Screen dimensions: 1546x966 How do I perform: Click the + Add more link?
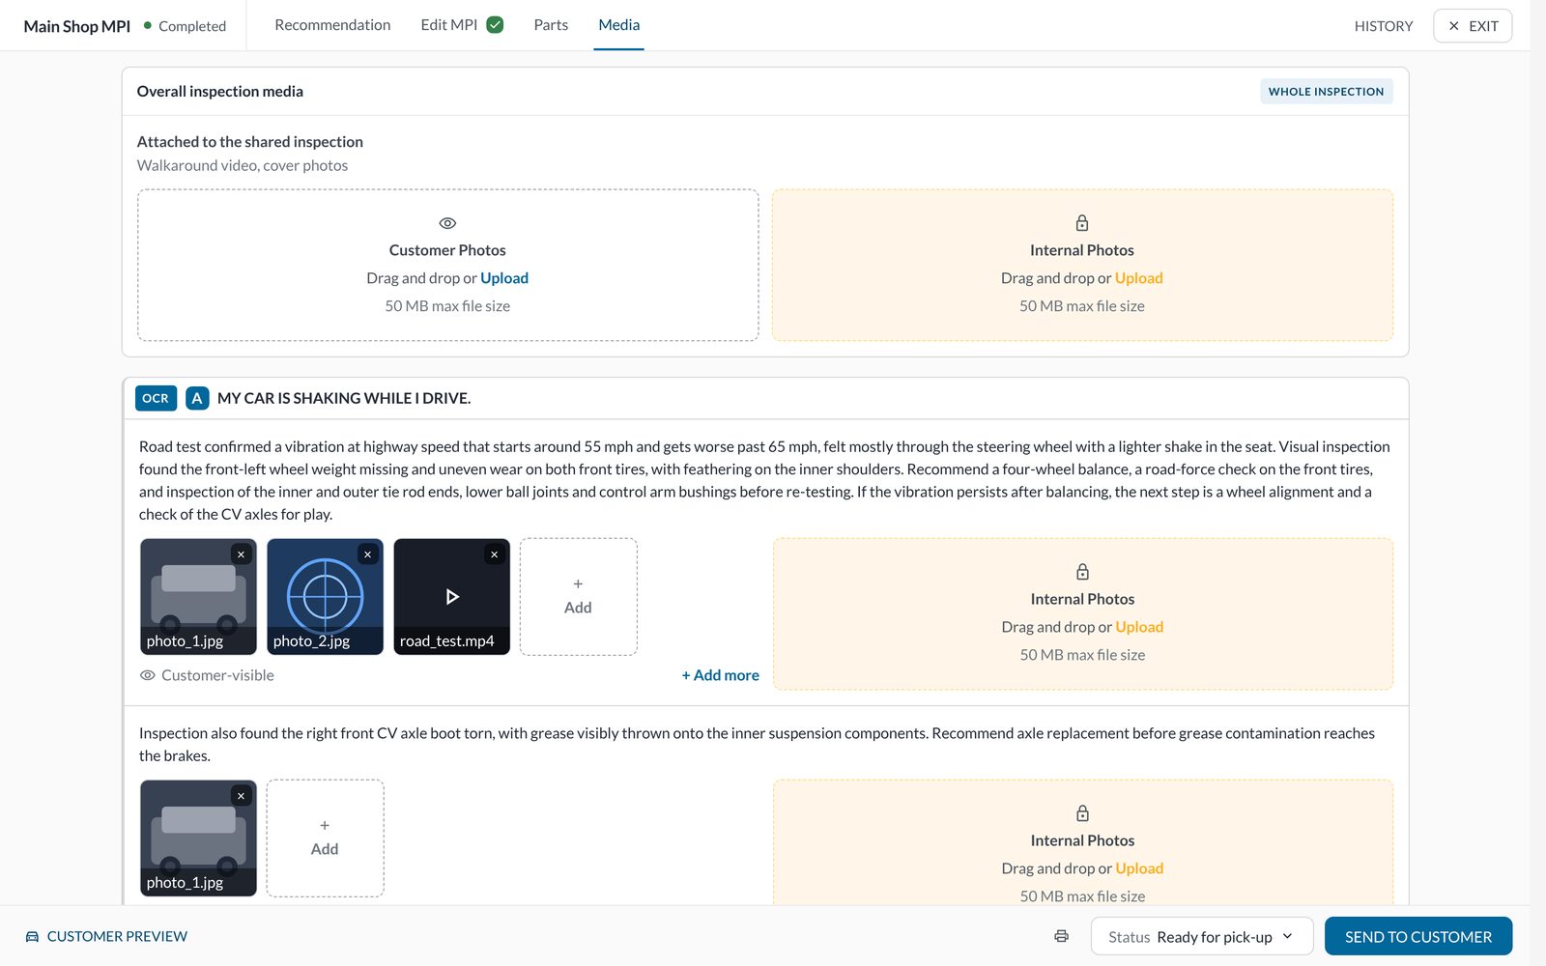click(x=720, y=675)
